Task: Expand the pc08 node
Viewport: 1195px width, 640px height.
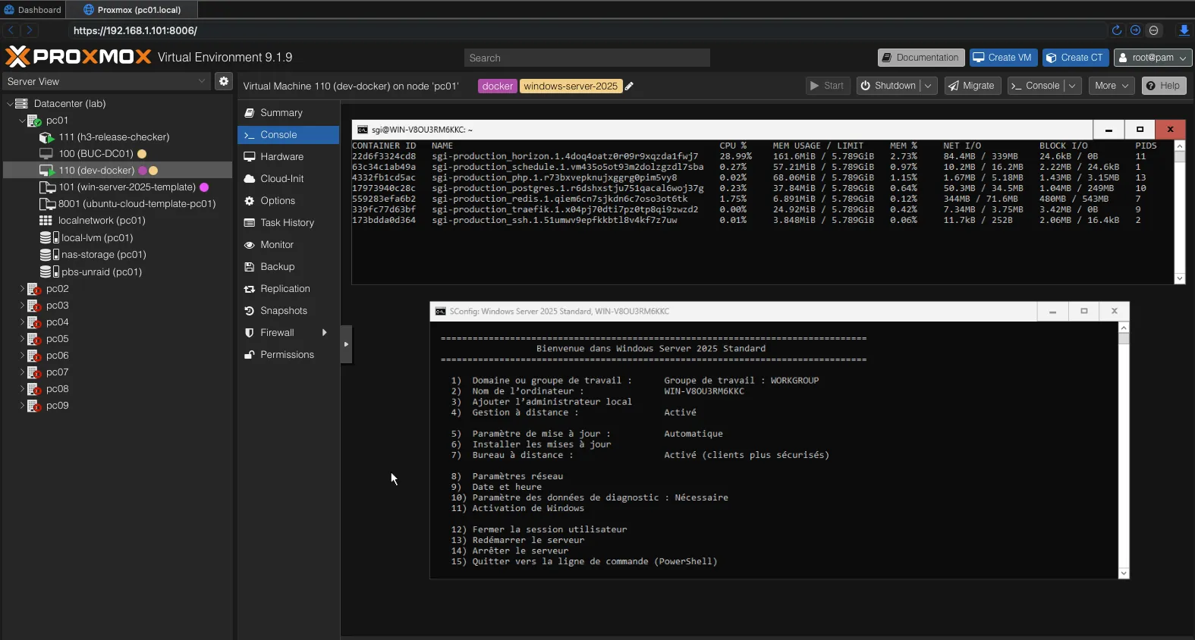Action: (21, 389)
